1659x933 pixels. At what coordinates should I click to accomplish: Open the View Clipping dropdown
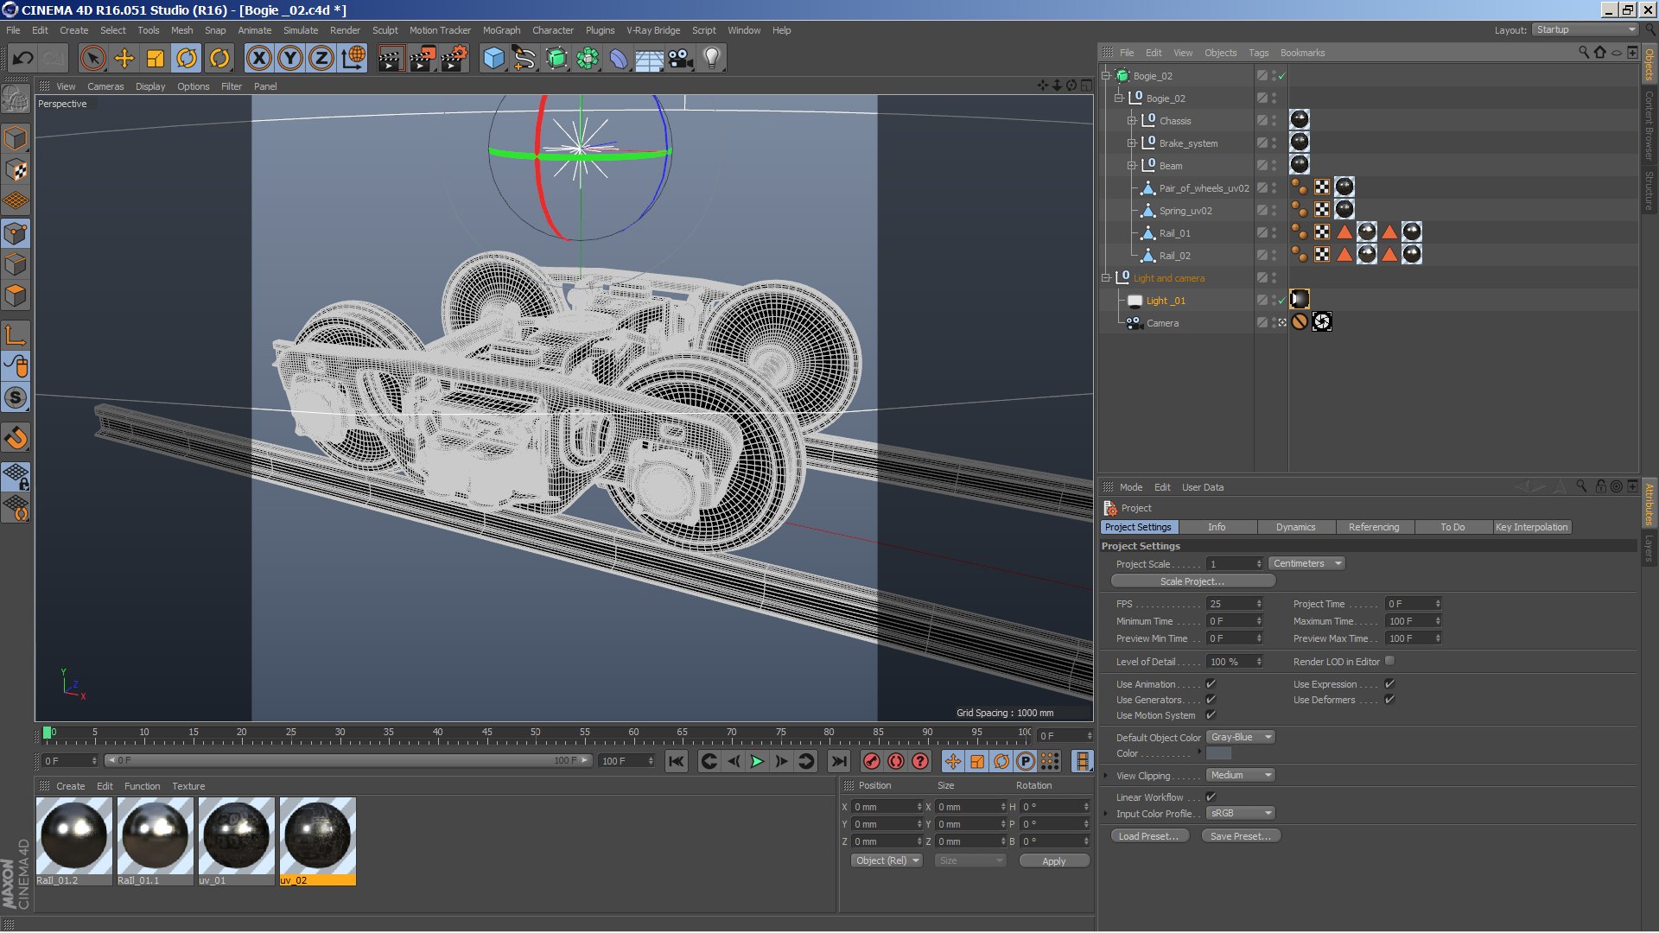click(x=1241, y=775)
